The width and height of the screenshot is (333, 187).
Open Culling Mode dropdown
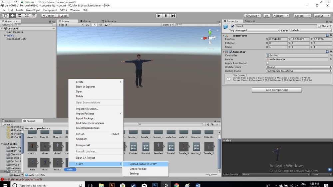pyautogui.click(x=299, y=71)
